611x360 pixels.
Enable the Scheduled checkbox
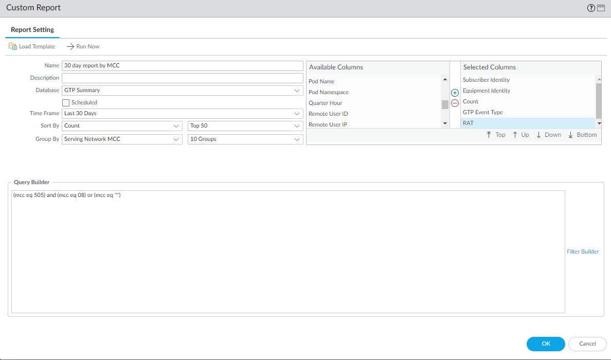(66, 102)
